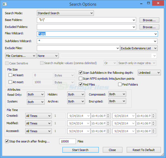The height and width of the screenshot is (158, 166).
Task: Click Reset To Default button
Action: coord(144,150)
